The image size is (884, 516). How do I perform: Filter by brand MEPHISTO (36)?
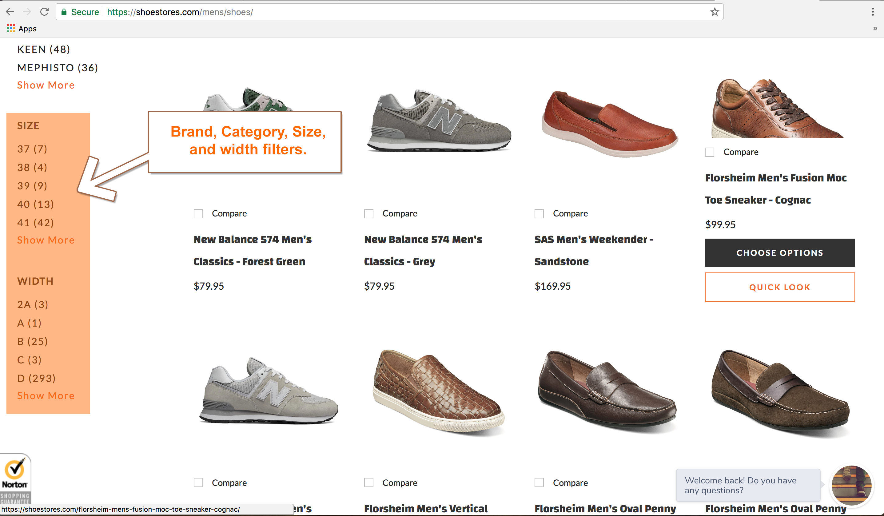tap(58, 68)
